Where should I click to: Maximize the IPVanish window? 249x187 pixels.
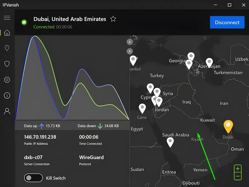(x=229, y=5)
